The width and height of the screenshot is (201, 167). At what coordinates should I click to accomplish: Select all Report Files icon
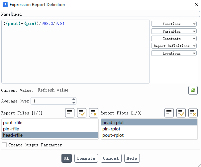[82, 113]
